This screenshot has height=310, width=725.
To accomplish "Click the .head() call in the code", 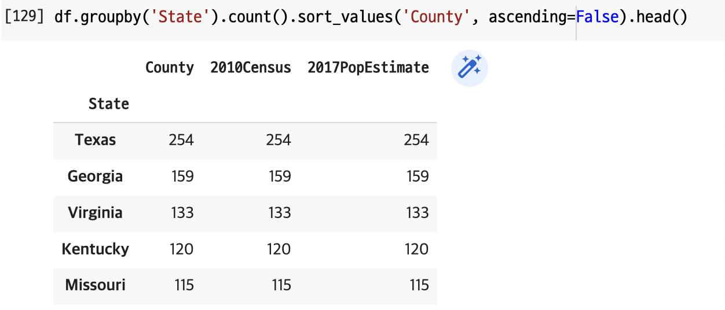I will pos(658,17).
